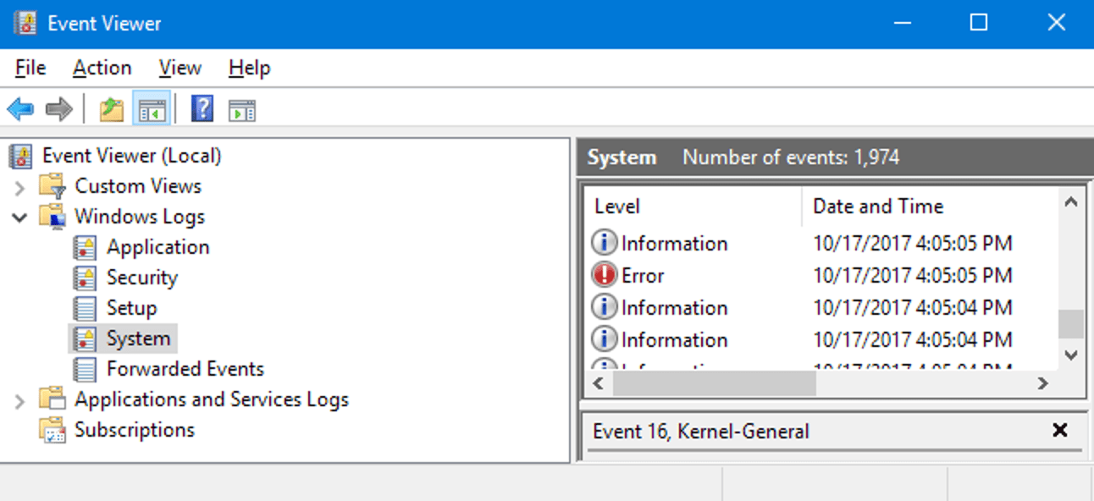Select the Security log
Viewport: 1094px width, 501px height.
pyautogui.click(x=141, y=277)
